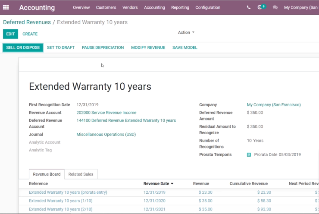
Task: Switch to the Related Sales tab
Action: 81,174
